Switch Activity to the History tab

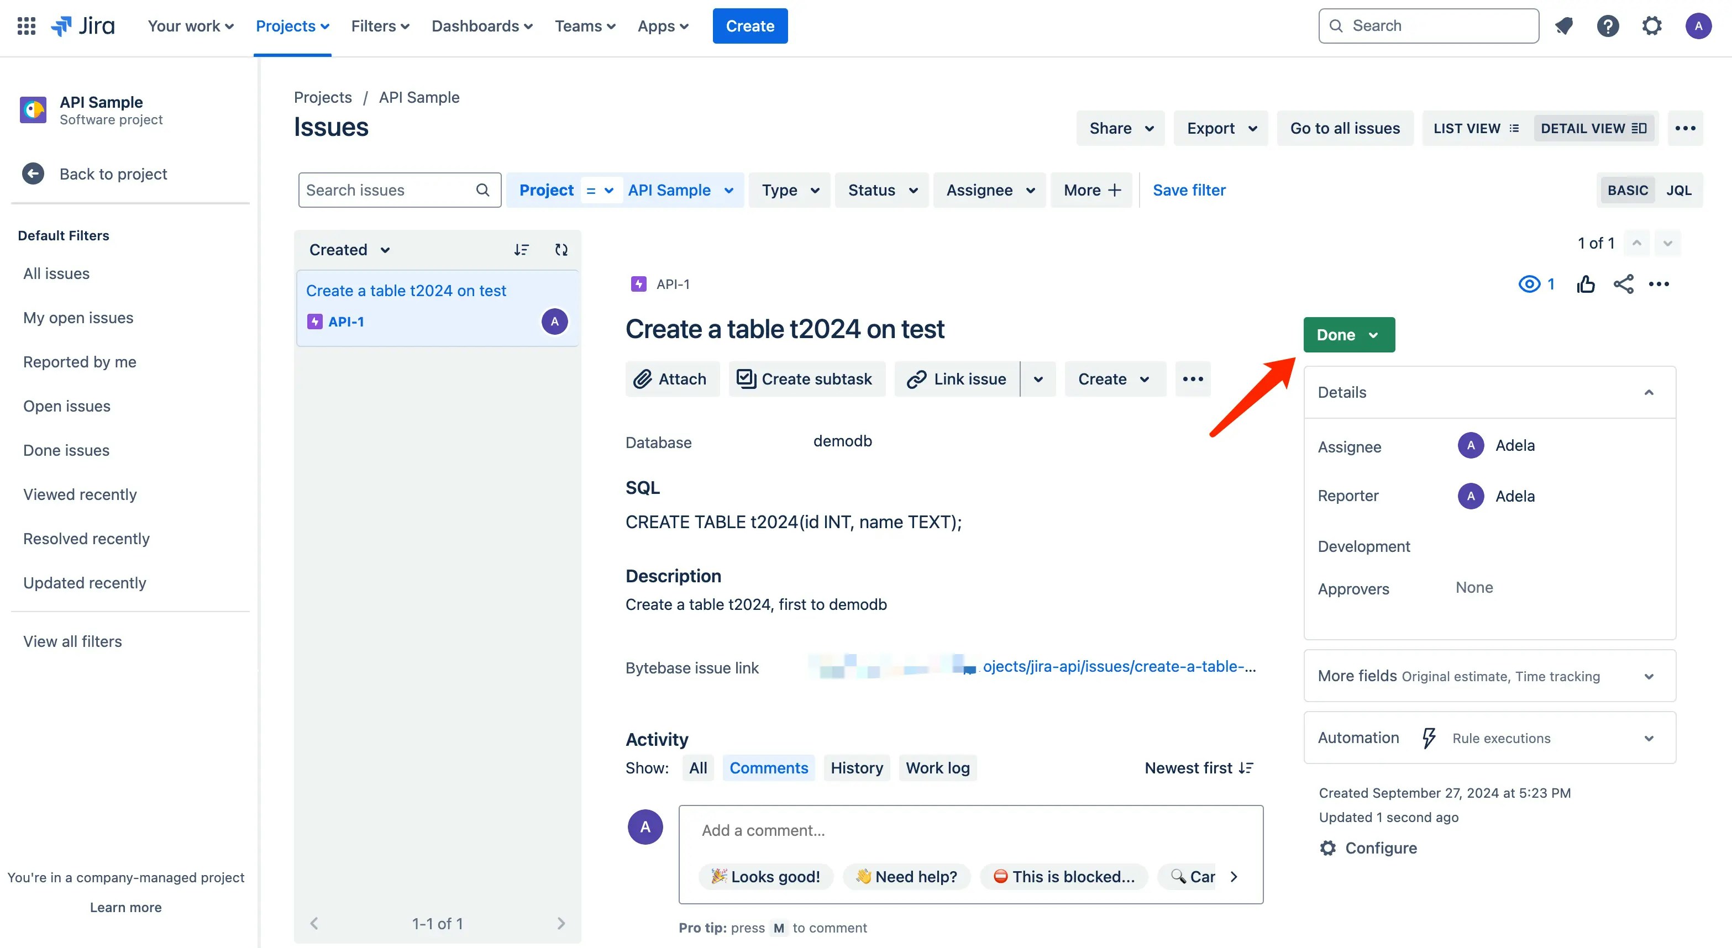coord(857,767)
